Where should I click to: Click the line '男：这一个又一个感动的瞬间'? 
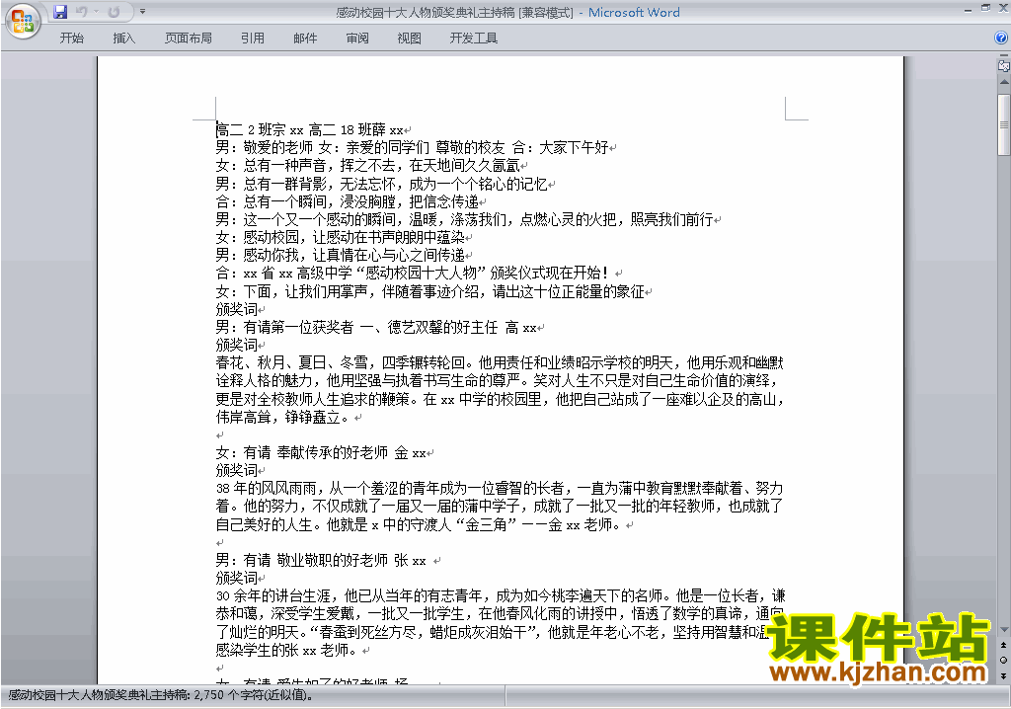pos(468,219)
